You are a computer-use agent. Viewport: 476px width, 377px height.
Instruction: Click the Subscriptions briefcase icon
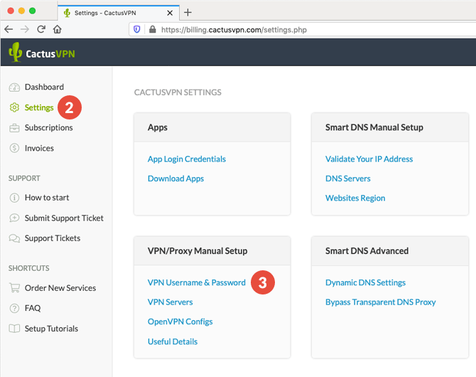(14, 128)
